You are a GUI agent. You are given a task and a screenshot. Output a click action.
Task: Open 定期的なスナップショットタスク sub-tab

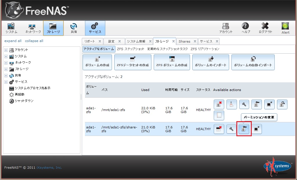click(167, 49)
